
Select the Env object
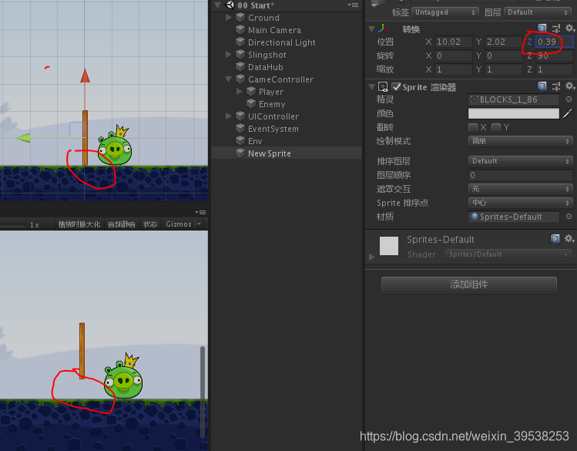tap(255, 141)
